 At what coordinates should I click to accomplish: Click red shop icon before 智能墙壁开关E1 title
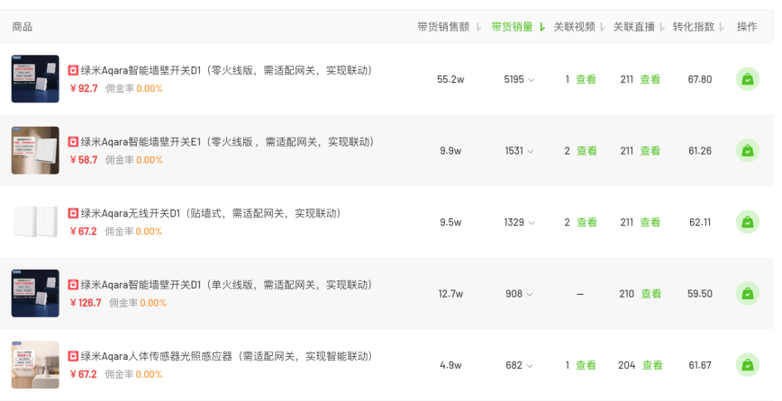pos(73,142)
